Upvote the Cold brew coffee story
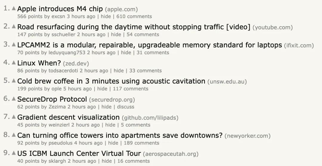322x166 pixels. (x=14, y=81)
